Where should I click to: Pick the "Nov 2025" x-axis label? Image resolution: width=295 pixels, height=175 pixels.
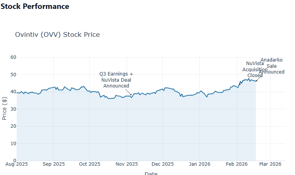pos(126,164)
